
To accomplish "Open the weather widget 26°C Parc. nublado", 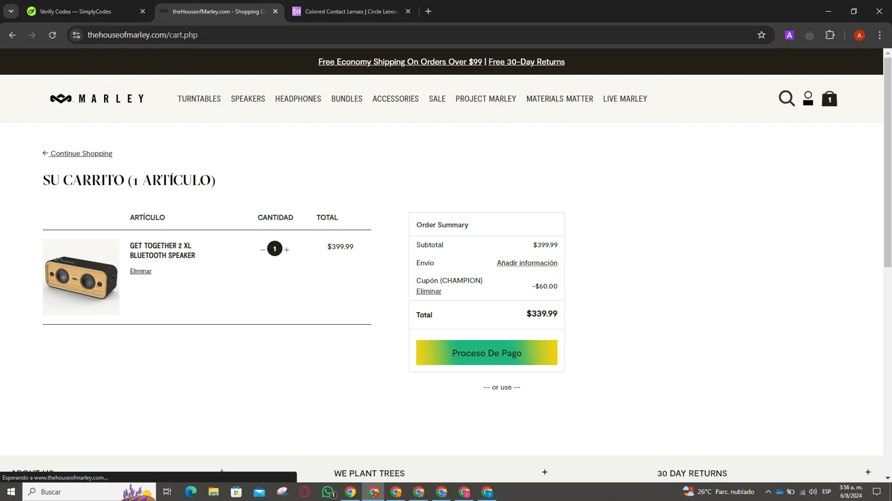I will [718, 492].
